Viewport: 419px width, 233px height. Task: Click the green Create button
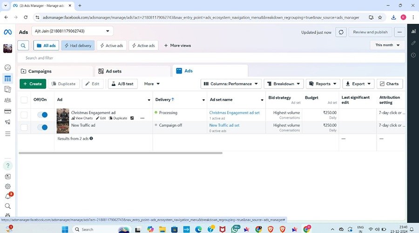point(33,84)
